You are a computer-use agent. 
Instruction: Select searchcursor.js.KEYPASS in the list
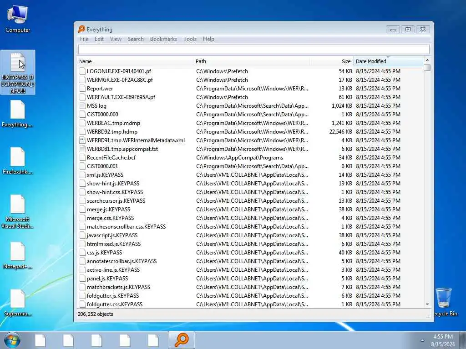(x=116, y=200)
